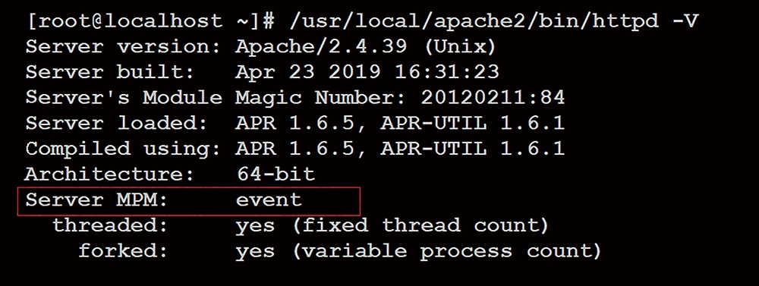This screenshot has height=286, width=759.
Task: Click the Server loaded APR-UTIL 1.6.1 value
Action: pos(472,123)
